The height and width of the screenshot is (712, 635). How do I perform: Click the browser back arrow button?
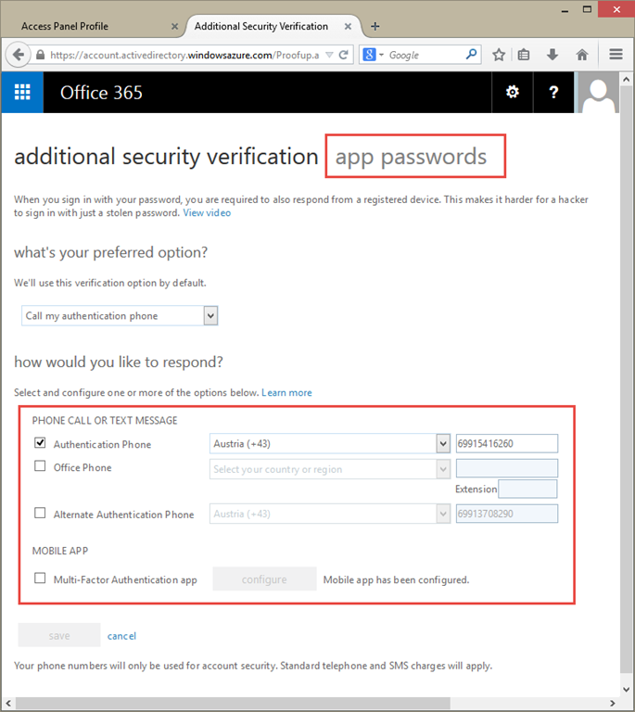point(18,55)
